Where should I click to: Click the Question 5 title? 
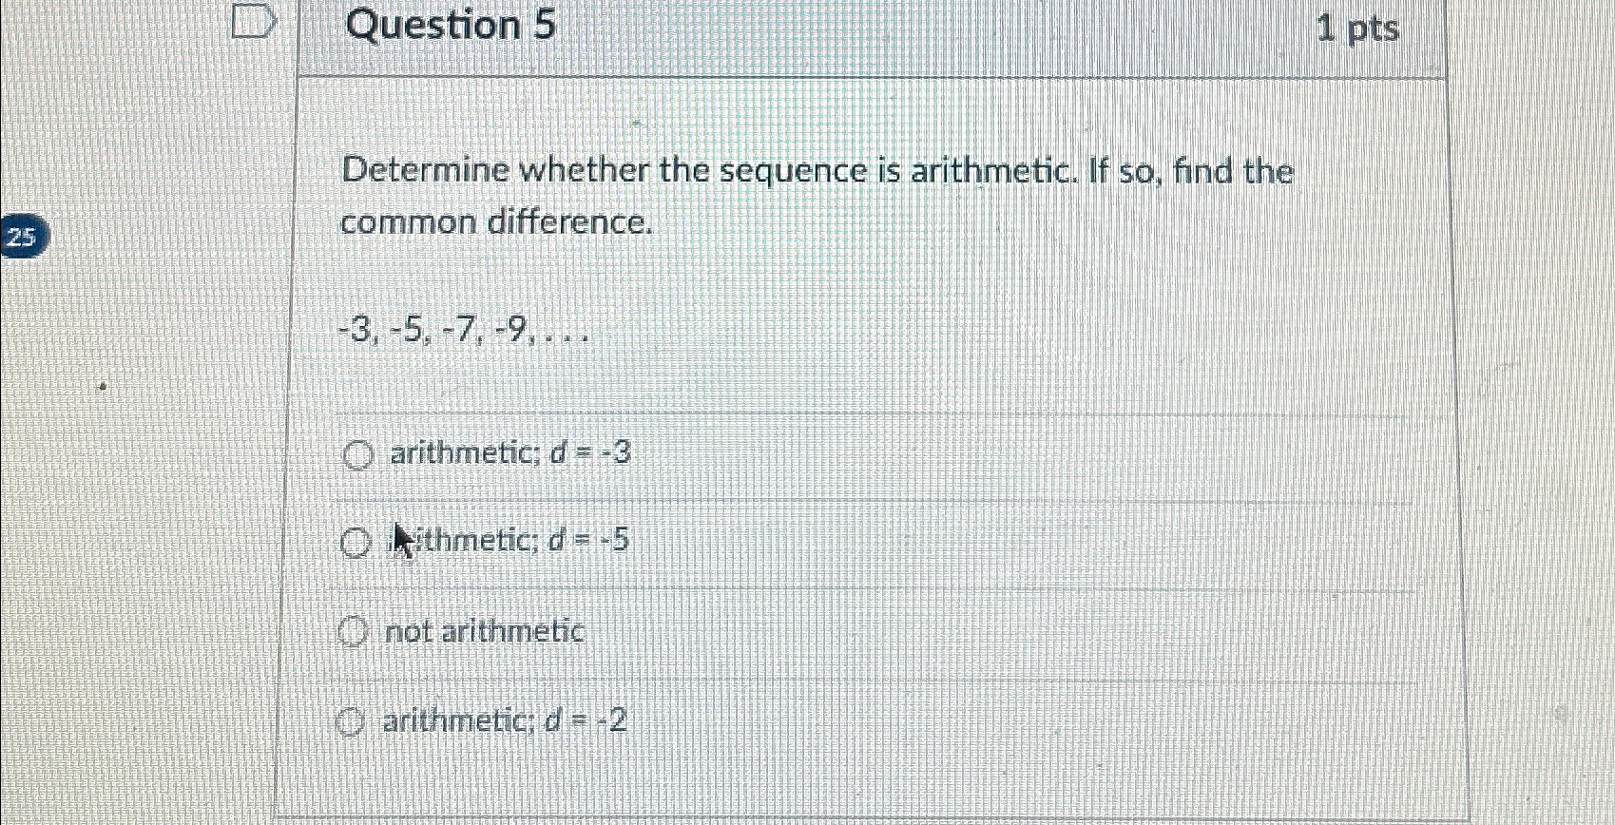click(x=447, y=26)
